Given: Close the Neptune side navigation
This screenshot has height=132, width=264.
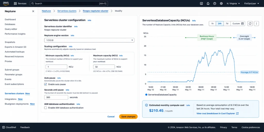Looking at the screenshot, I should (33, 11).
